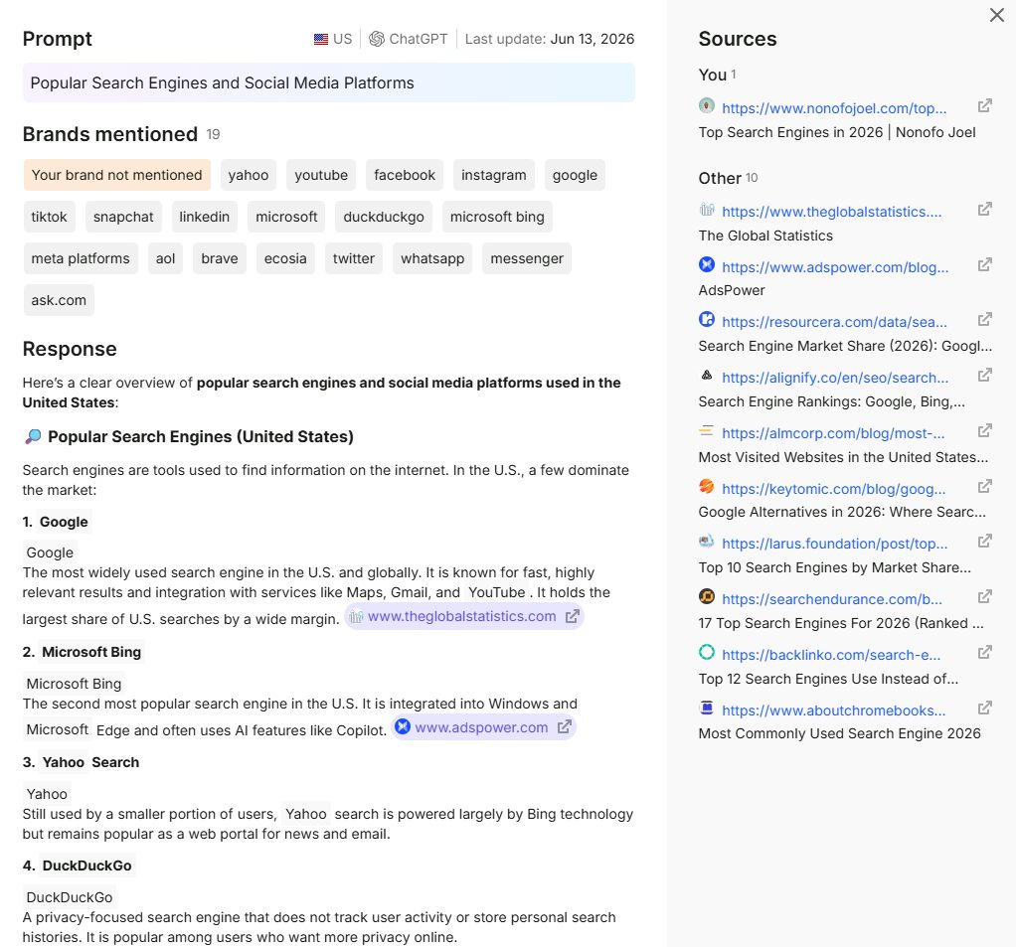Select the tiktok brand chip
Screen dimensions: 1016x947
pyautogui.click(x=50, y=217)
